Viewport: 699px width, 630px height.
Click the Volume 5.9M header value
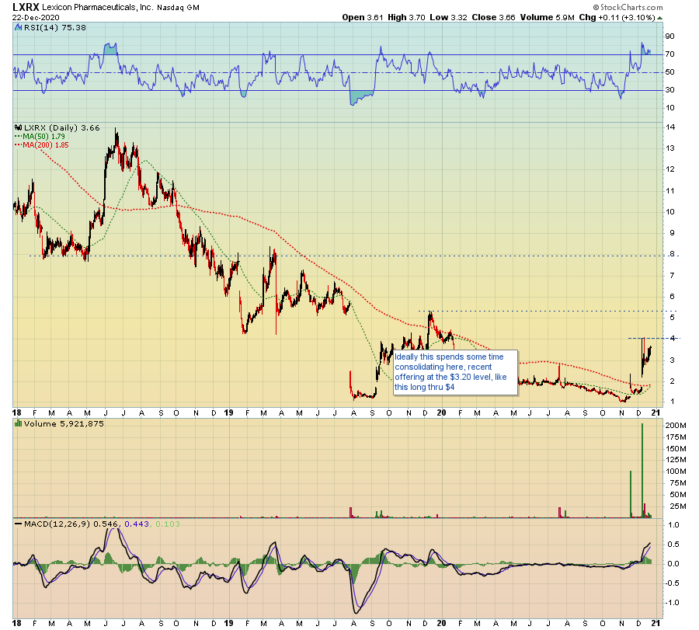click(x=547, y=17)
